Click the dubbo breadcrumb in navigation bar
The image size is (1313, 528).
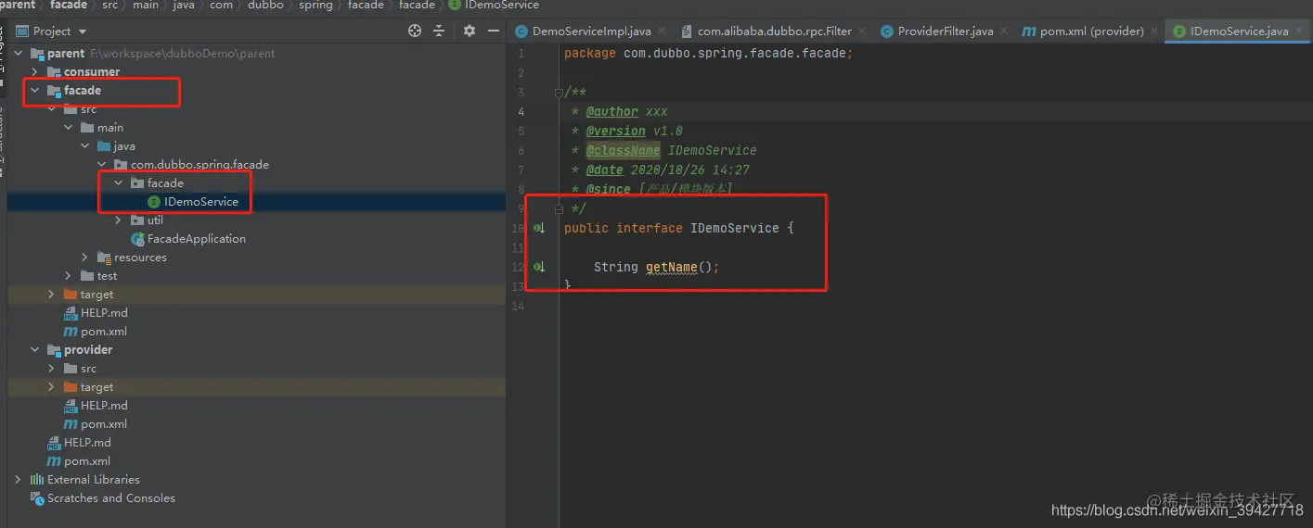pos(265,5)
